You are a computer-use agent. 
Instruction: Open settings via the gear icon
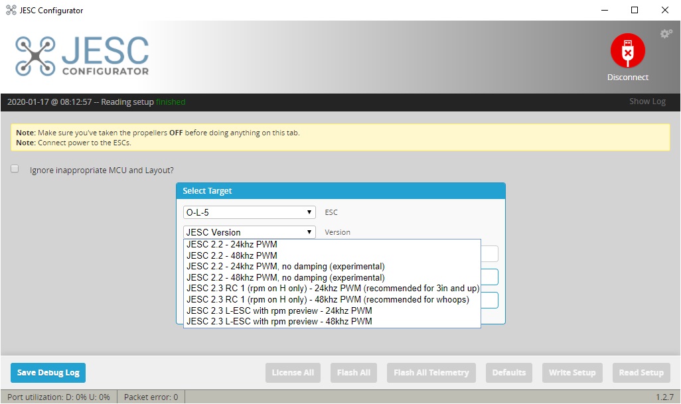pyautogui.click(x=666, y=33)
